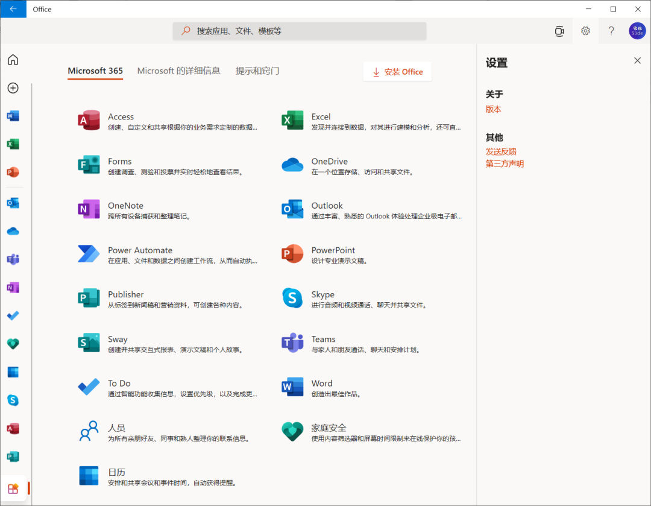Click the Forms app icon in list
This screenshot has width=651, height=506.
click(x=89, y=165)
